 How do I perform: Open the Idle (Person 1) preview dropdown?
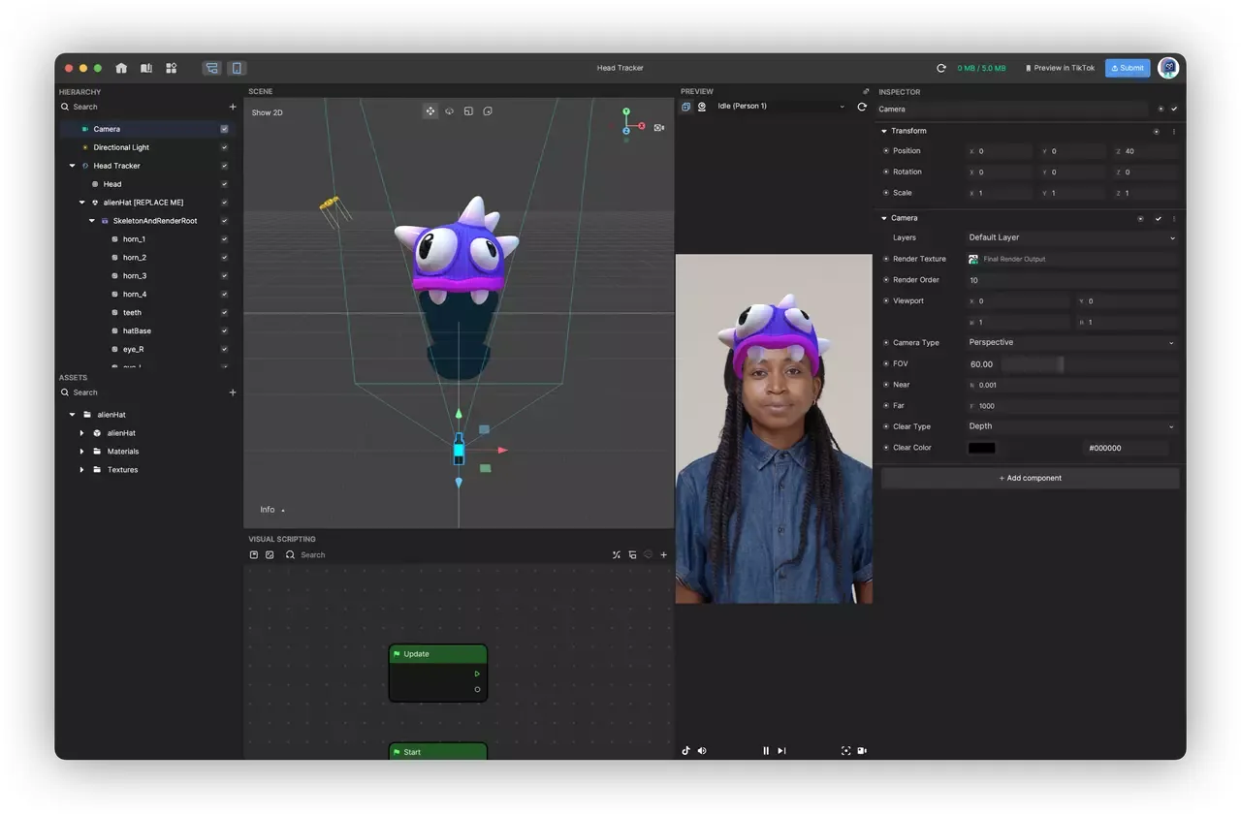780,107
